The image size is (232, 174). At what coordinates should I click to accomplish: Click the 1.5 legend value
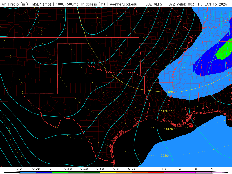[164, 169]
